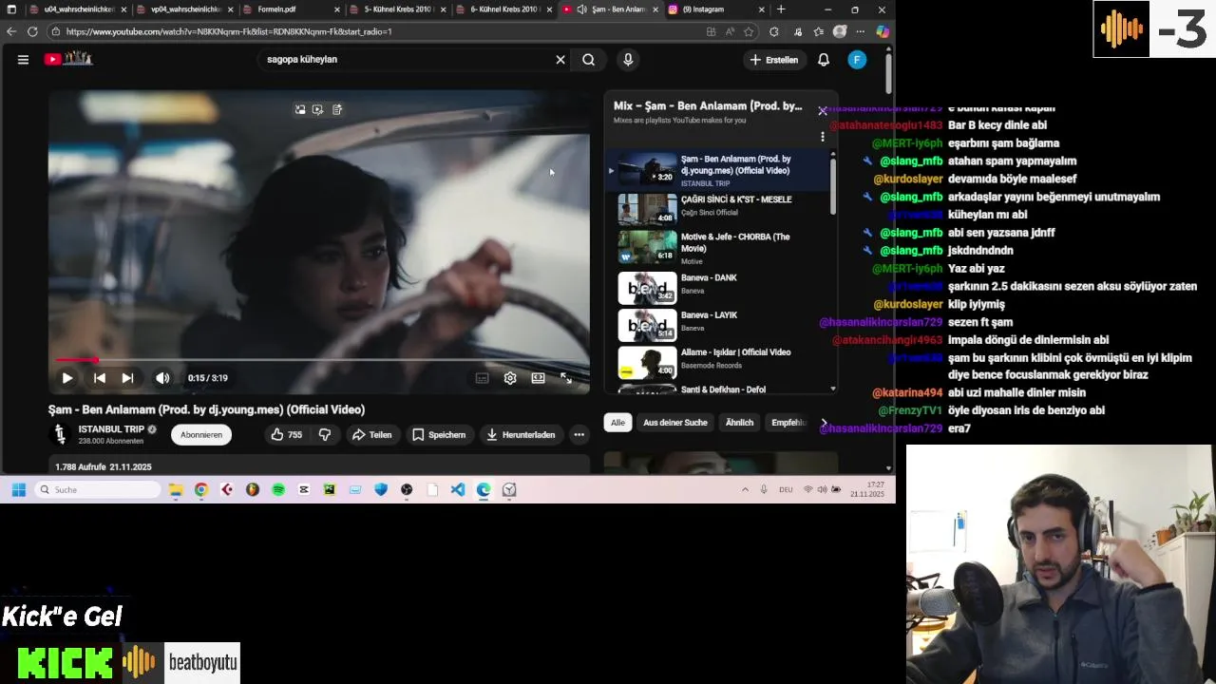Seek along the red video progress bar
This screenshot has height=684, width=1216.
[318, 360]
